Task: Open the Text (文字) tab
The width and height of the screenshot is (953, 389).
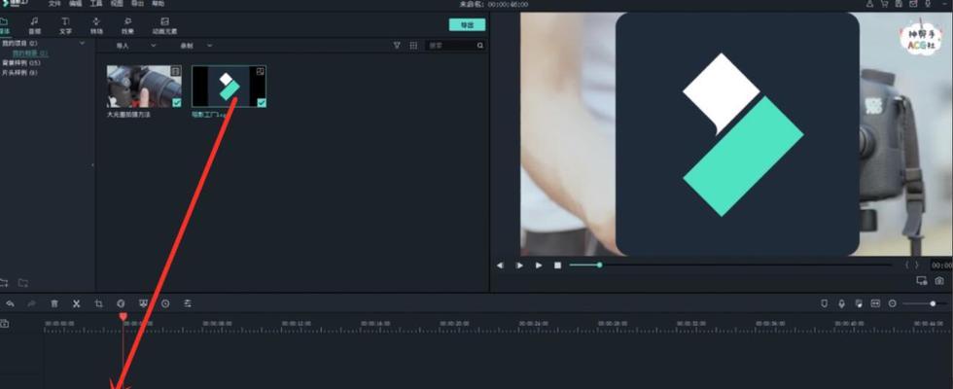Action: 65,25
